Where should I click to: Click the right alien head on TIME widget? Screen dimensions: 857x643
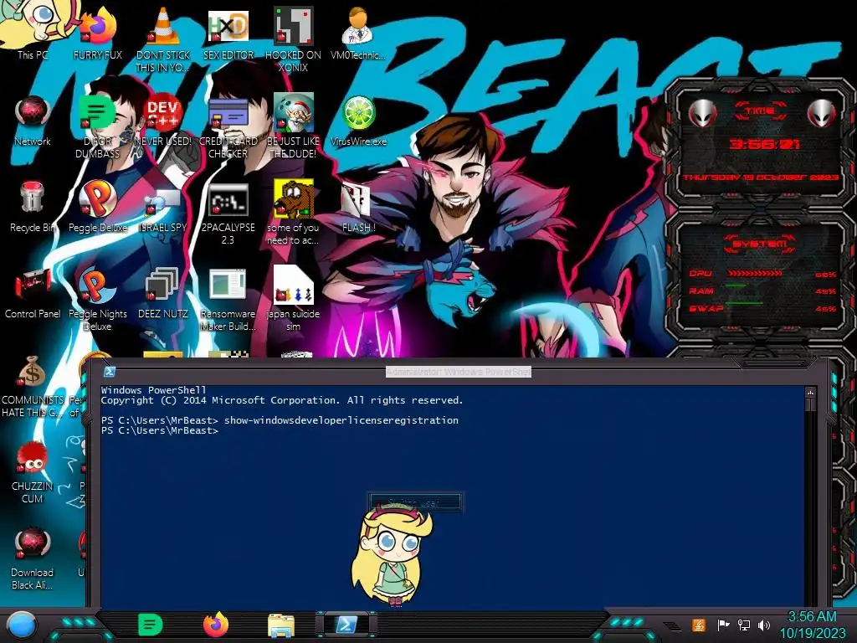tap(821, 114)
